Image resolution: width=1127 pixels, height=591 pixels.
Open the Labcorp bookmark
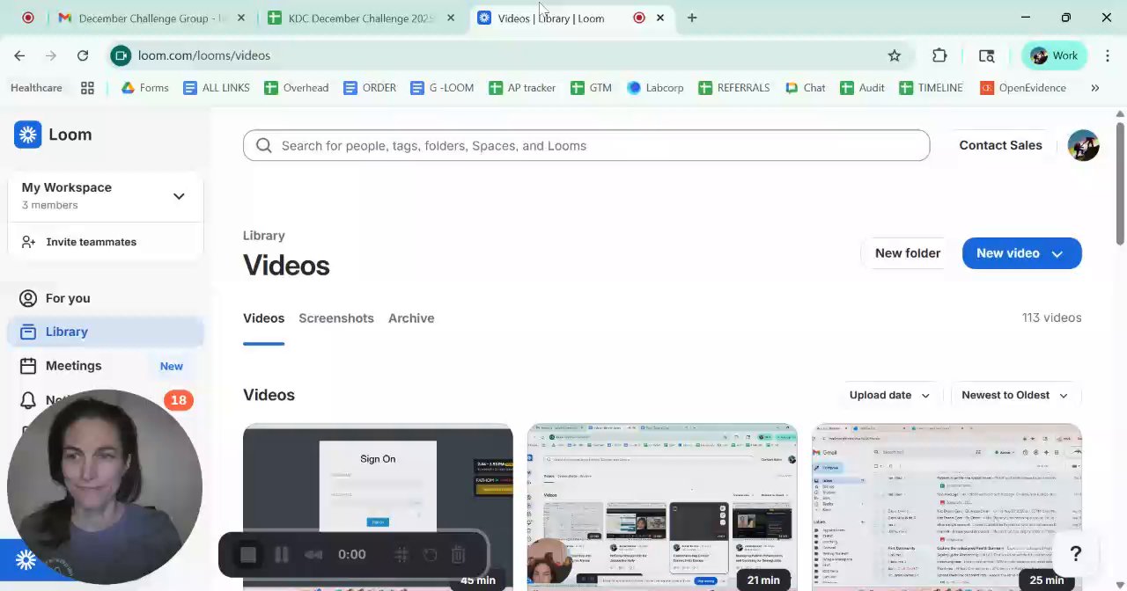pyautogui.click(x=655, y=88)
